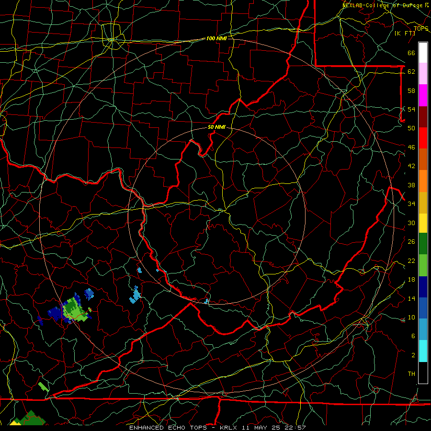Pick the light green legend swatch

point(423,265)
